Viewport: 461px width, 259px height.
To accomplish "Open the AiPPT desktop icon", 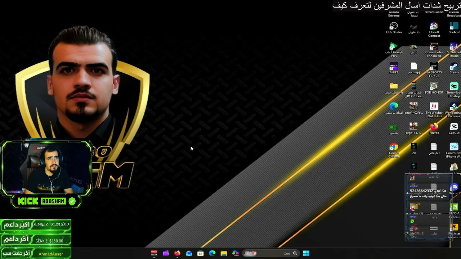I will coord(394,68).
